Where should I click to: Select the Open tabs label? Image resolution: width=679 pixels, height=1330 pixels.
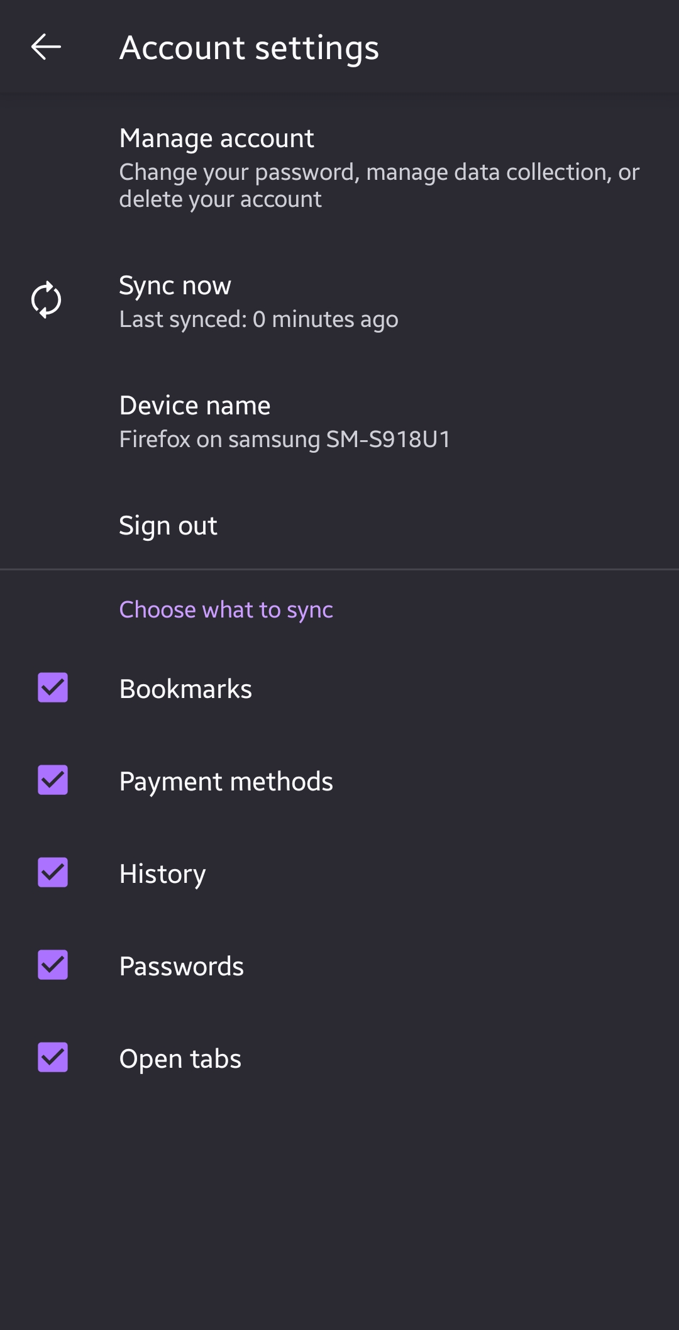click(180, 1059)
